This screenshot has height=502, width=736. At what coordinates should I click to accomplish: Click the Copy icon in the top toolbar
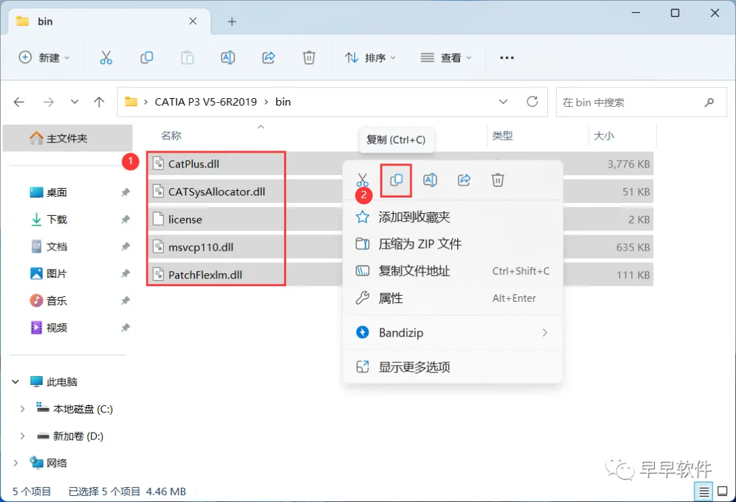[147, 58]
